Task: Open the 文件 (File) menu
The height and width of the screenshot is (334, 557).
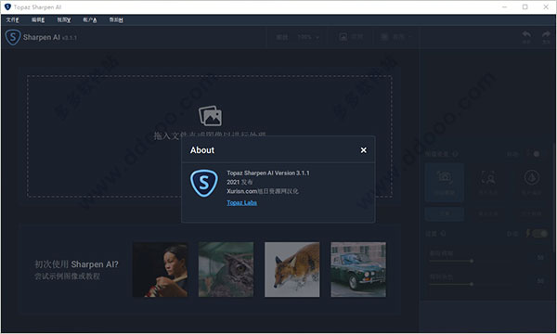Action: click(12, 19)
